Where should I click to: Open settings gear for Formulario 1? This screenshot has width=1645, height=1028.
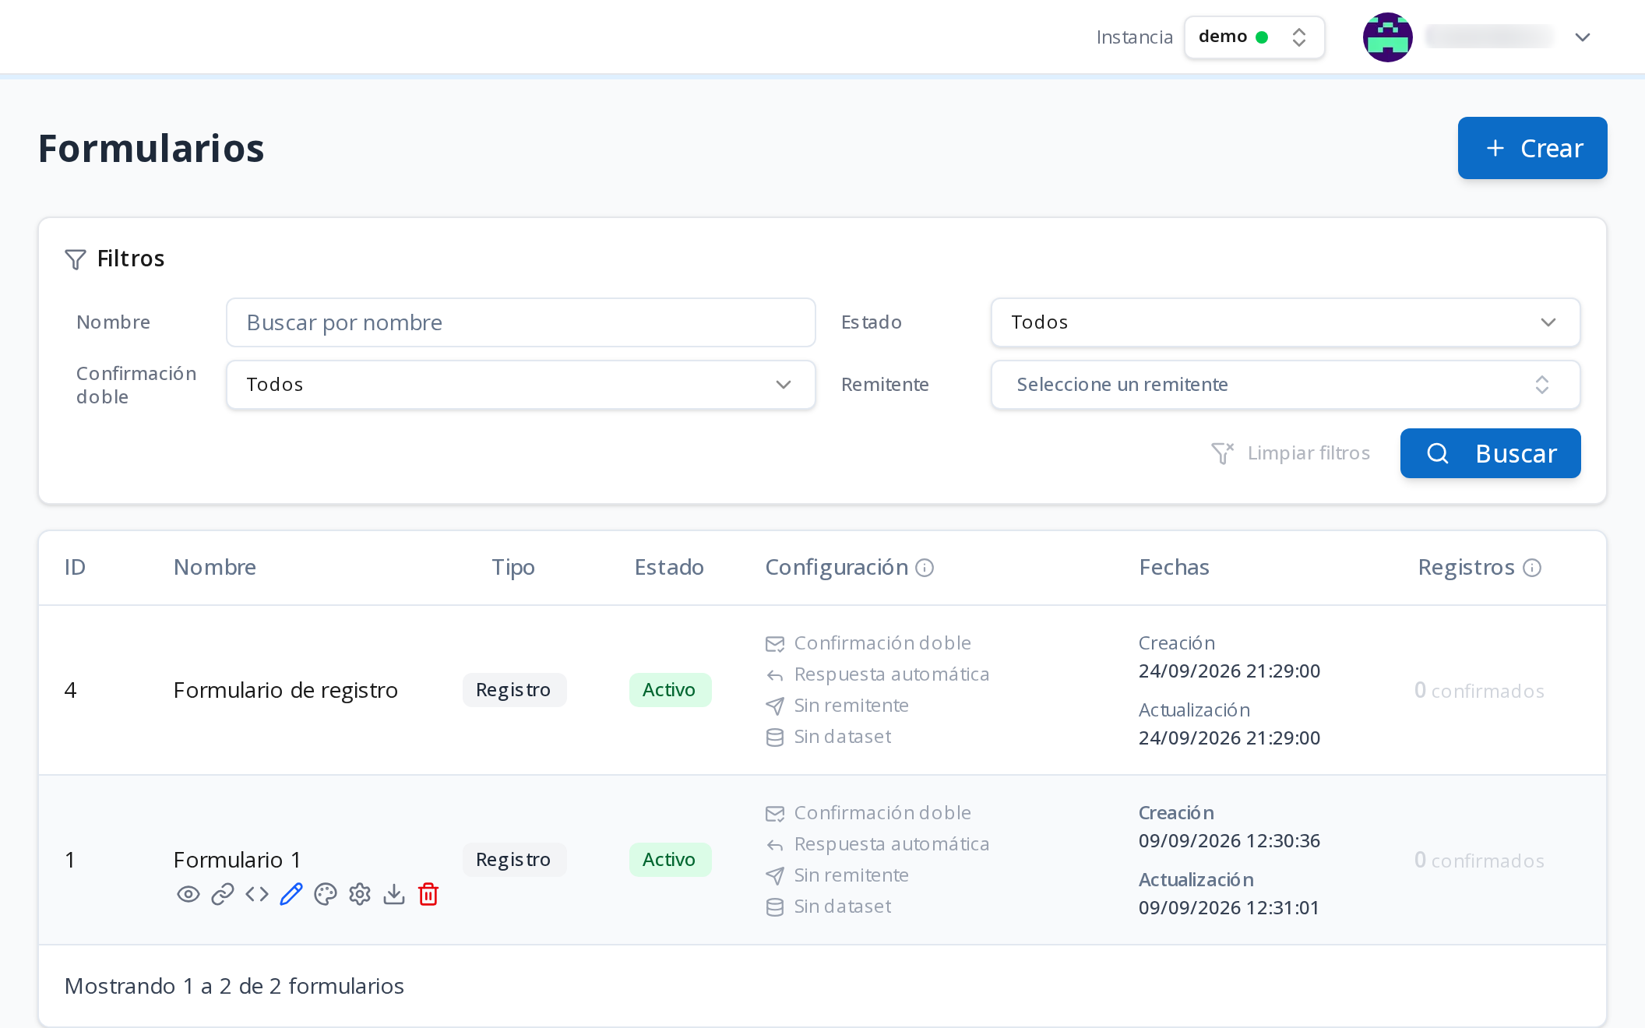(x=360, y=894)
